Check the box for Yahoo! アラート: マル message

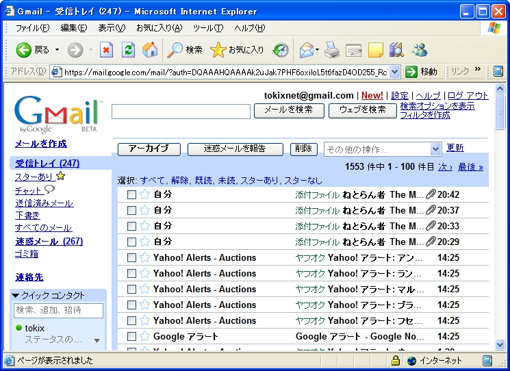(131, 290)
